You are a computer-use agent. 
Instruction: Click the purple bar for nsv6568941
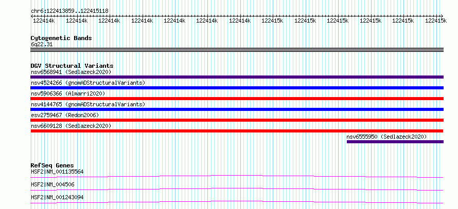pos(237,77)
